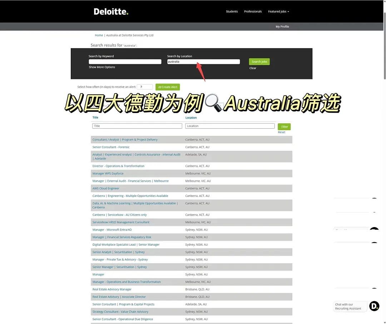Open Canberra Engineering Multiple Opportunities job

[x=130, y=196]
